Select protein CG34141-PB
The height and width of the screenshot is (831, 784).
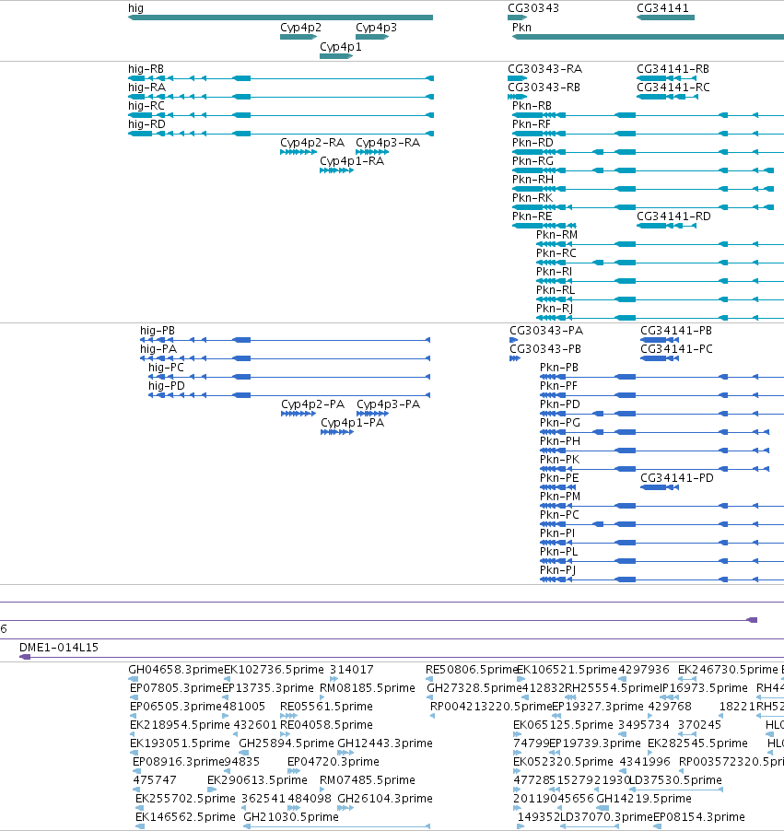click(676, 331)
